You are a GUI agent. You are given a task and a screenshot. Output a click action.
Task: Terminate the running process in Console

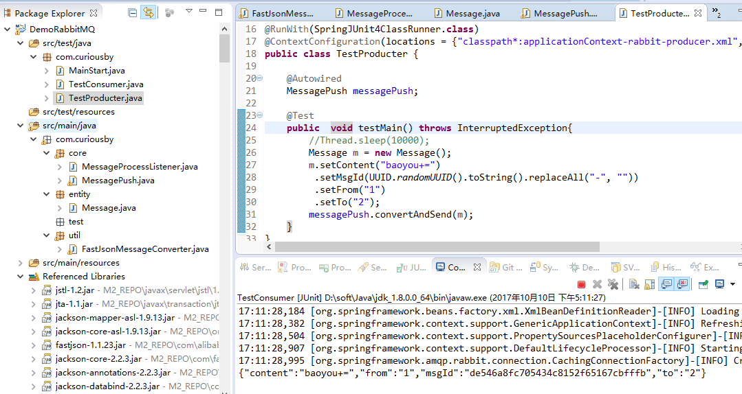click(x=581, y=284)
